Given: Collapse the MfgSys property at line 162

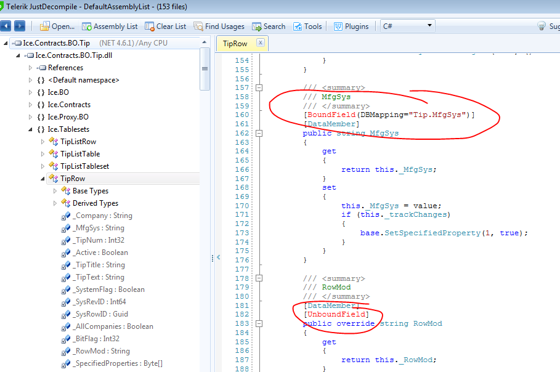Looking at the screenshot, I should (259, 133).
